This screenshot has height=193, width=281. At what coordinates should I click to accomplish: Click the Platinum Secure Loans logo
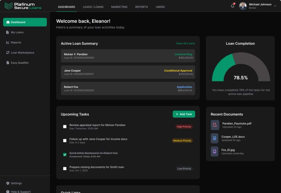click(x=23, y=6)
